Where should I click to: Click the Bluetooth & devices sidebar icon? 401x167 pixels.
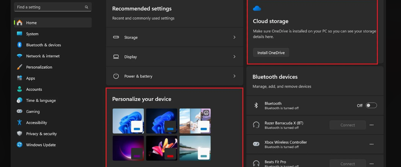click(19, 45)
